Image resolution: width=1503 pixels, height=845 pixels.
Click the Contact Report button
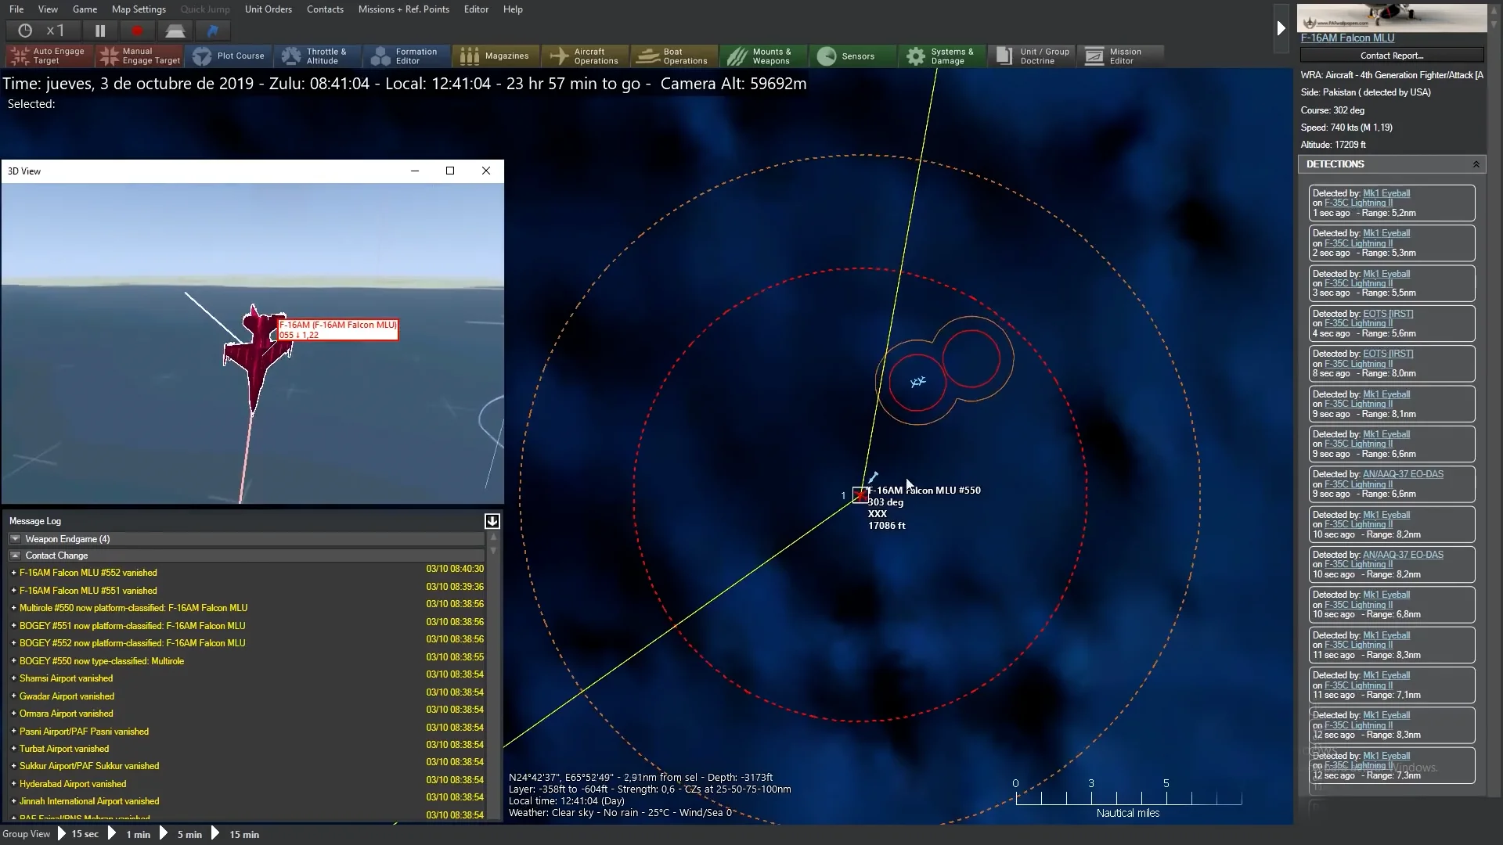(x=1391, y=56)
